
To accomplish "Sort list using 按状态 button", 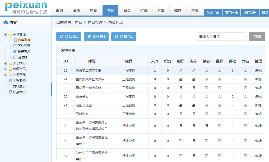I will tap(69, 37).
